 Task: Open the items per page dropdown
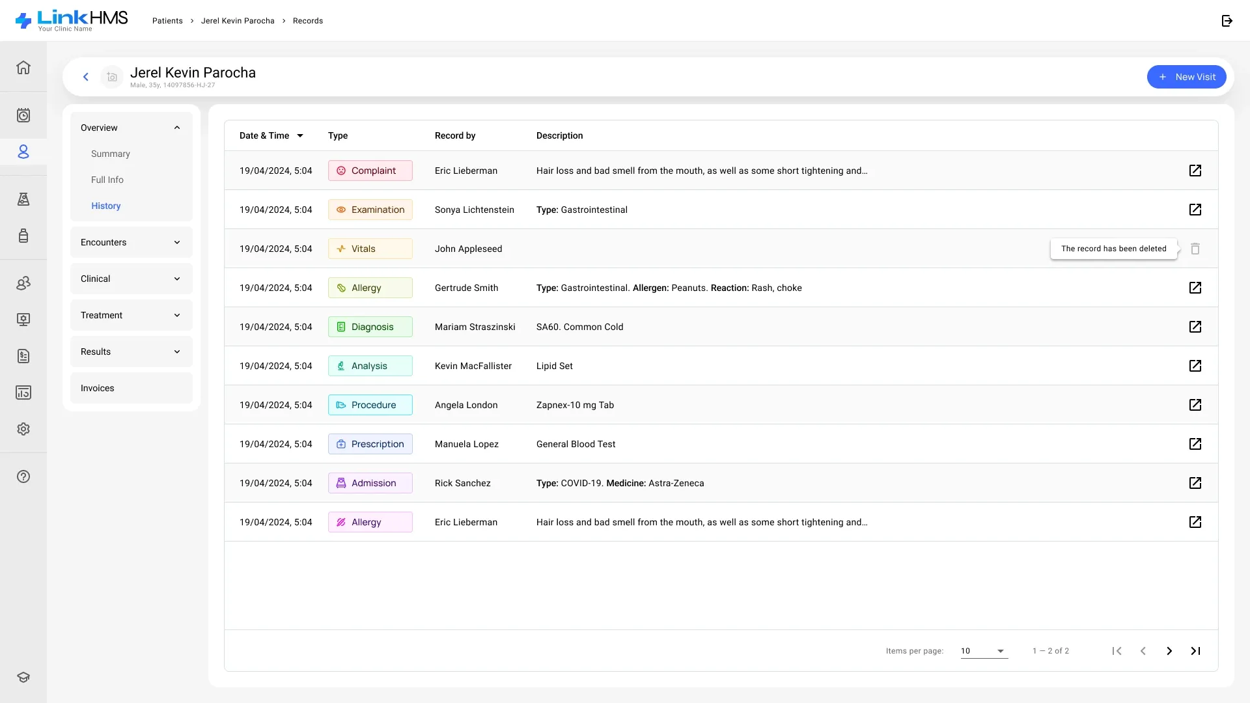984,651
